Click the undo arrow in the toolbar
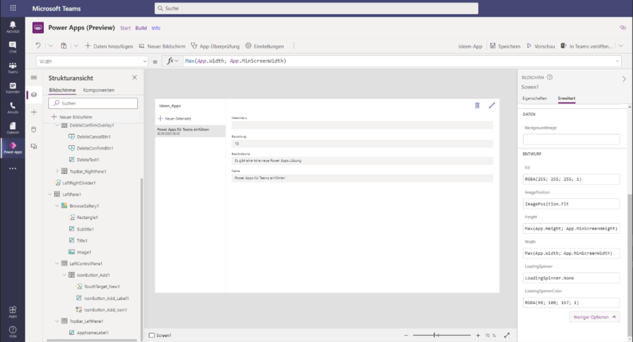The width and height of the screenshot is (633, 342). pyautogui.click(x=38, y=46)
